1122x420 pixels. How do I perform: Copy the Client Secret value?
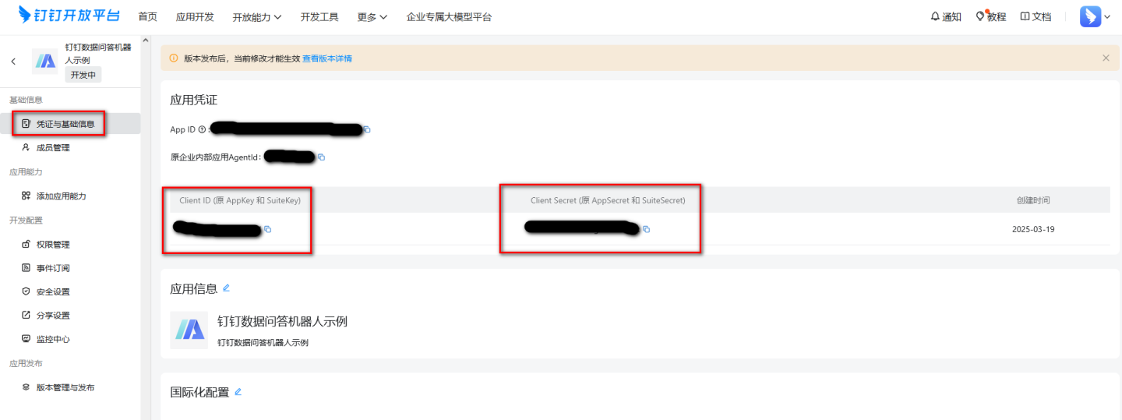[646, 229]
